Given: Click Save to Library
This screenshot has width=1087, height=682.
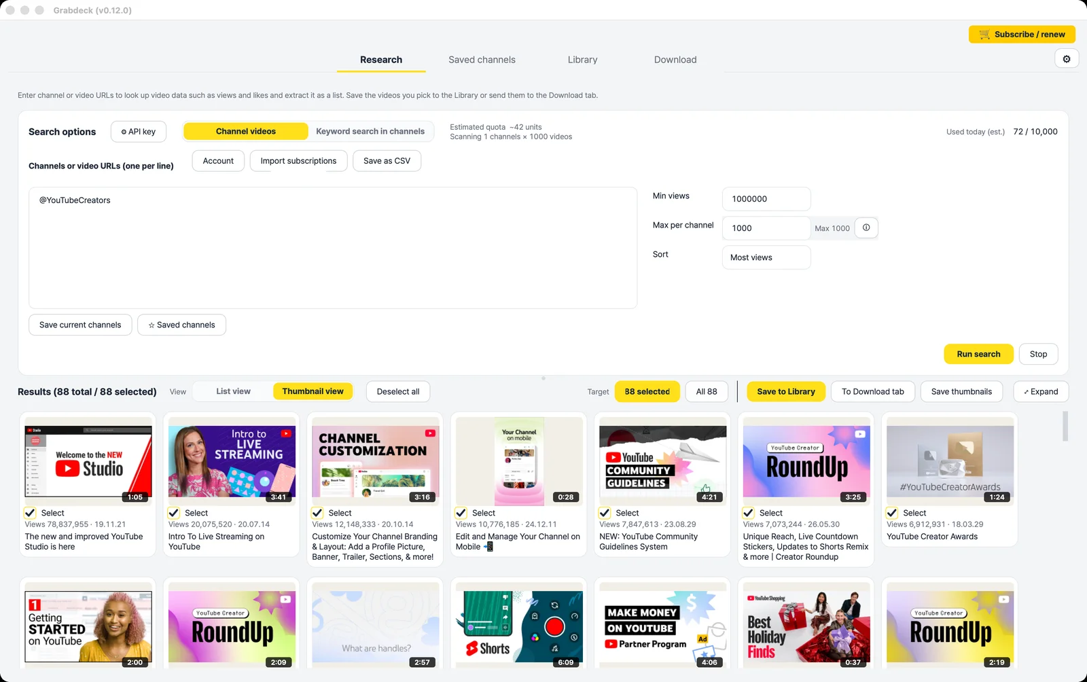Looking at the screenshot, I should pos(786,392).
